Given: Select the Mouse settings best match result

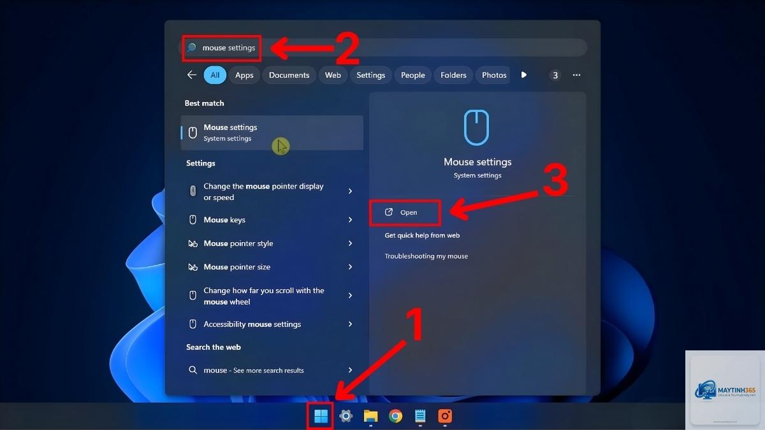Looking at the screenshot, I should [272, 133].
